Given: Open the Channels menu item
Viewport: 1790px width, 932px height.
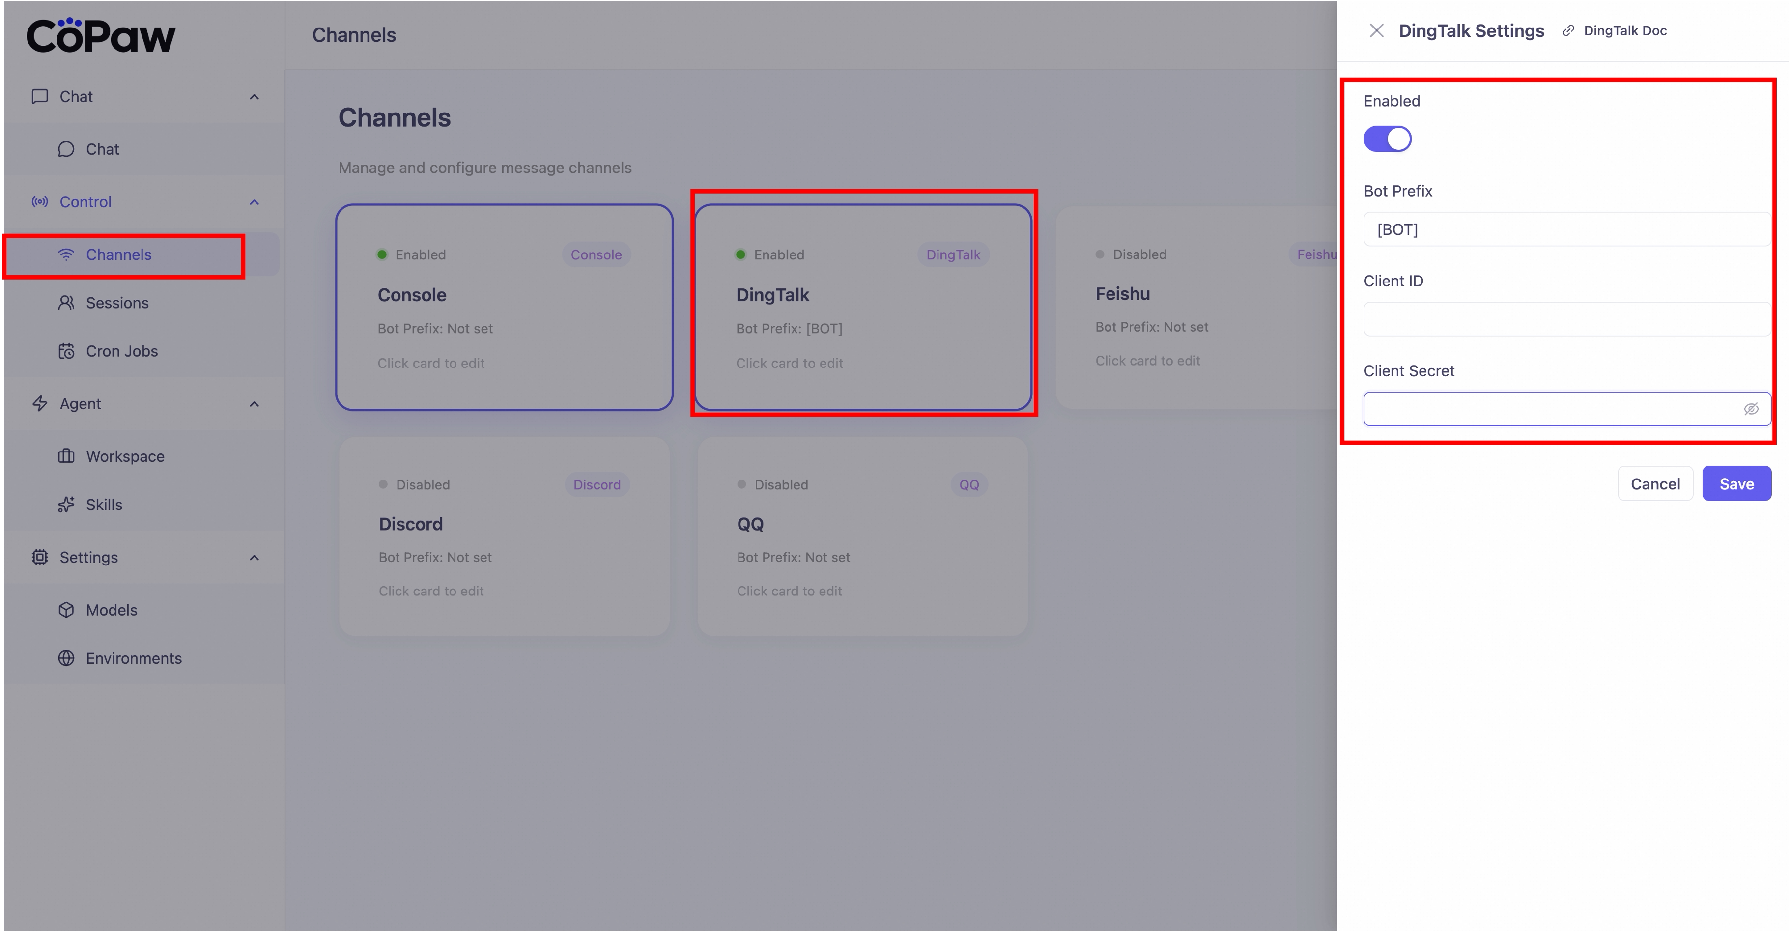Looking at the screenshot, I should [x=118, y=255].
